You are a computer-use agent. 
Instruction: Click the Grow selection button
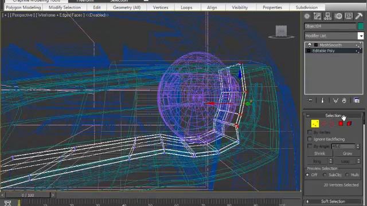[348, 153]
